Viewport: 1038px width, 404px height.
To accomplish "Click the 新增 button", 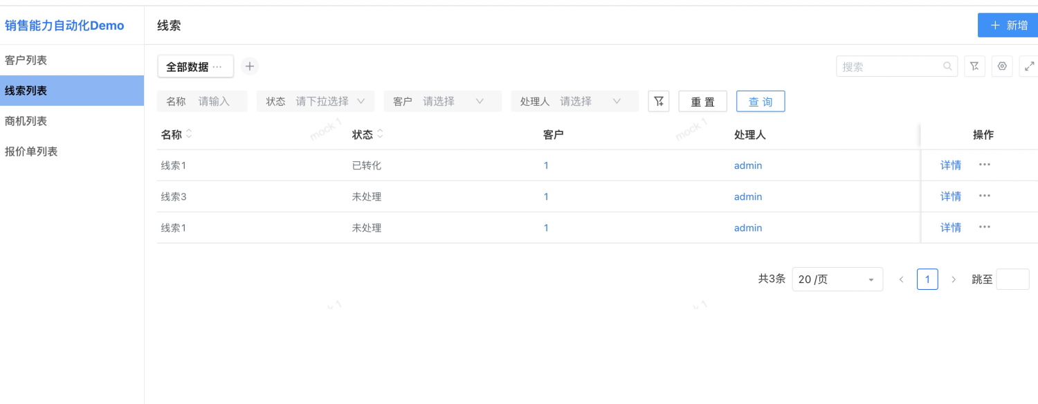I will click(1008, 25).
